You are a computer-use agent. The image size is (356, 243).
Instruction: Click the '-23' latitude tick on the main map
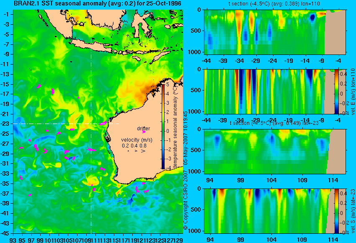tap(6, 124)
